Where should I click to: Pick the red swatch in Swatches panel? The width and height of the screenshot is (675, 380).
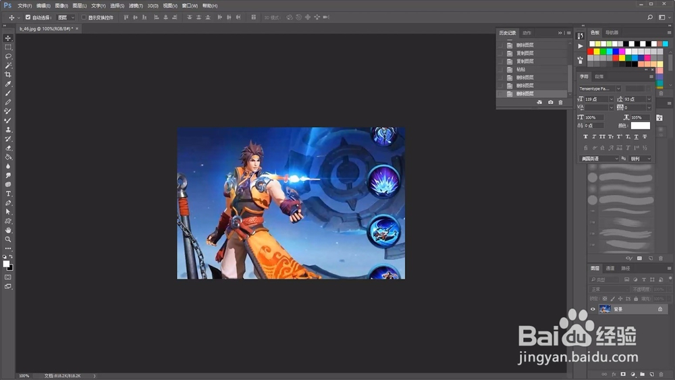tap(591, 52)
